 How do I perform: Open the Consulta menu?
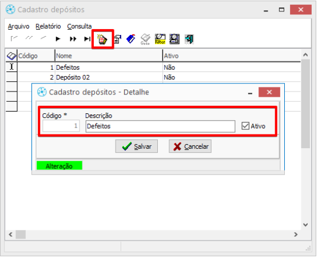pos(79,26)
